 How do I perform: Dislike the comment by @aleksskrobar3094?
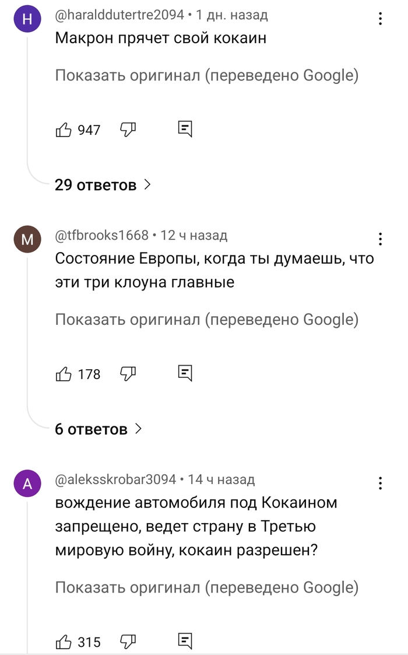[x=128, y=642]
